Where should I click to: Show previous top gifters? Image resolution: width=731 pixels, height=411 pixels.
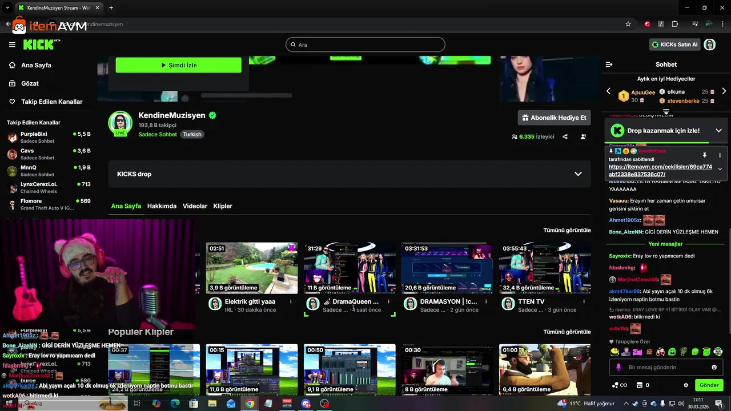pos(608,91)
